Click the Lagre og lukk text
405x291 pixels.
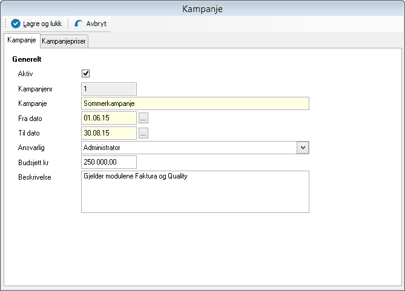coord(42,24)
